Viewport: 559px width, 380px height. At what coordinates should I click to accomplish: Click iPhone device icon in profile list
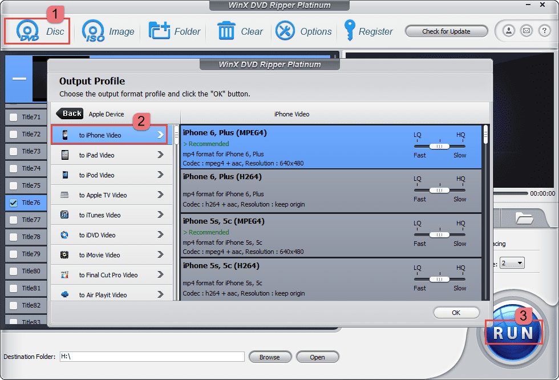point(65,135)
